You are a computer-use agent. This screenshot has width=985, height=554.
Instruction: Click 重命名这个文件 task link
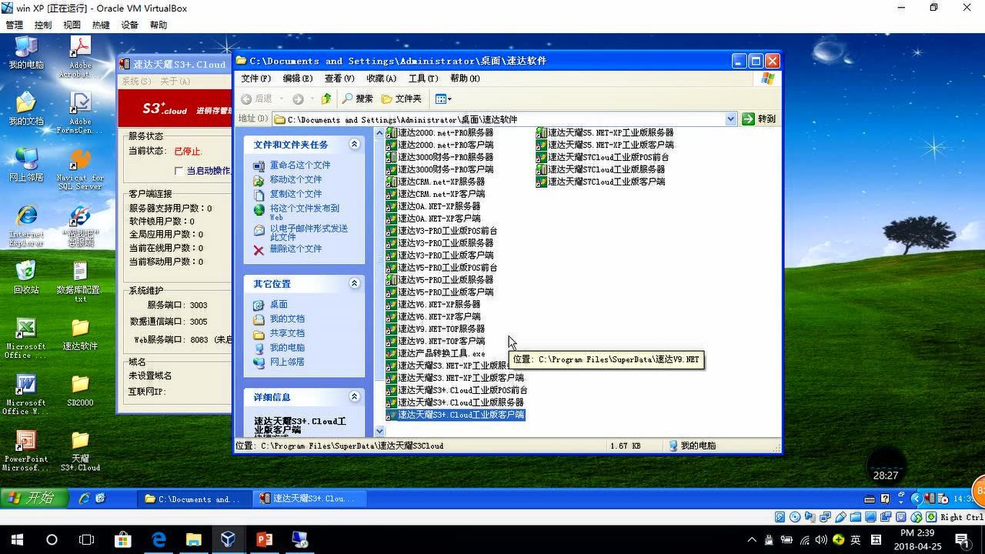click(300, 165)
